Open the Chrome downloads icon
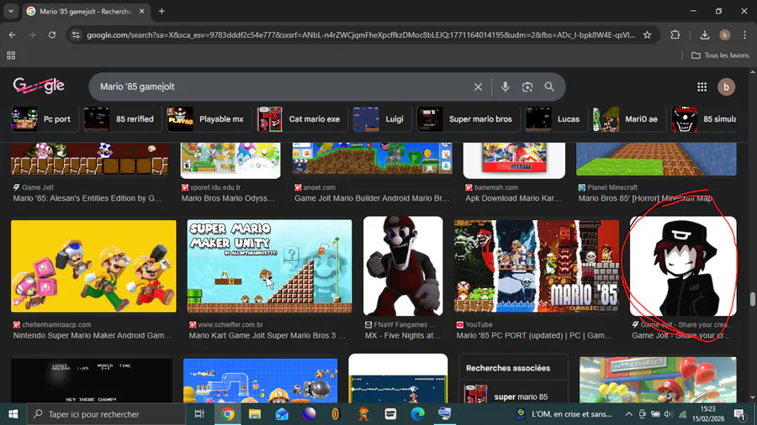This screenshot has height=425, width=757. coord(705,34)
